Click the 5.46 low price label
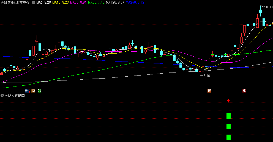 tap(206, 76)
